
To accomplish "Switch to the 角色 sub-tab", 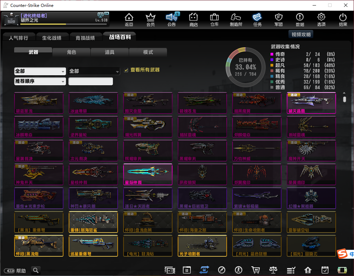I will coord(71,52).
